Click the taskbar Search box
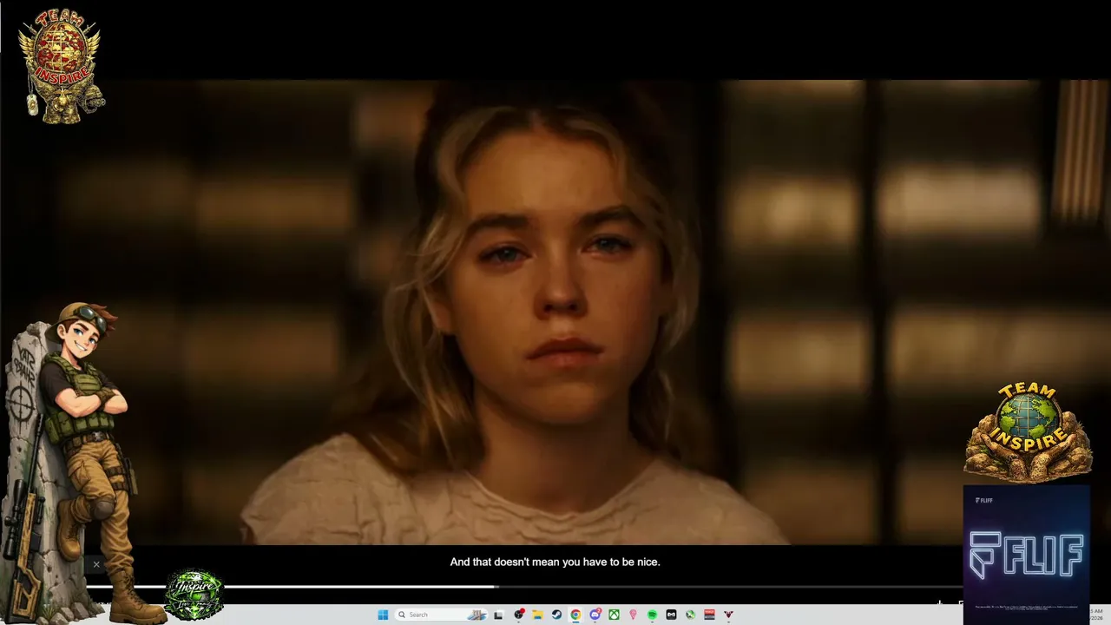This screenshot has height=625, width=1111. (441, 615)
